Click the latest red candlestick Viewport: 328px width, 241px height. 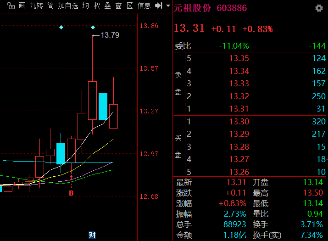(114, 116)
